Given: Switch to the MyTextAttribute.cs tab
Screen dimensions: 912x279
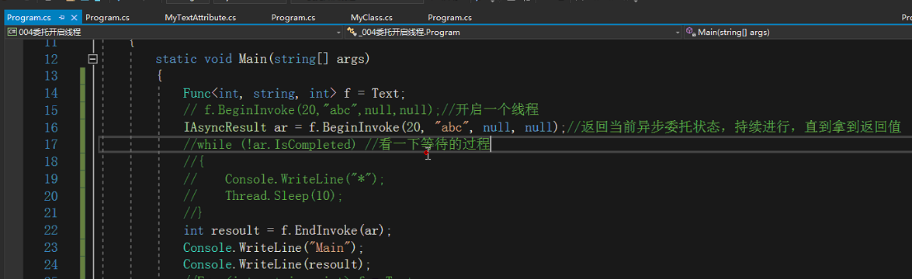Looking at the screenshot, I should [x=200, y=17].
